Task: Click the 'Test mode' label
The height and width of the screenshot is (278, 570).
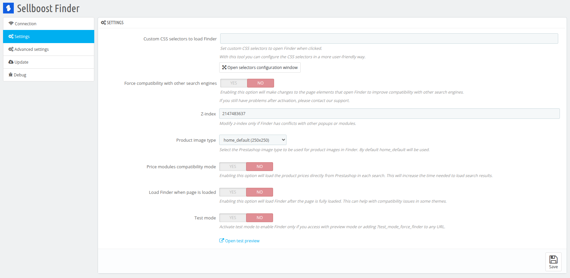Action: click(x=205, y=218)
